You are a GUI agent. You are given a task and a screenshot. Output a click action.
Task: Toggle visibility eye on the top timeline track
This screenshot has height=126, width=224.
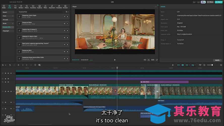point(8,73)
